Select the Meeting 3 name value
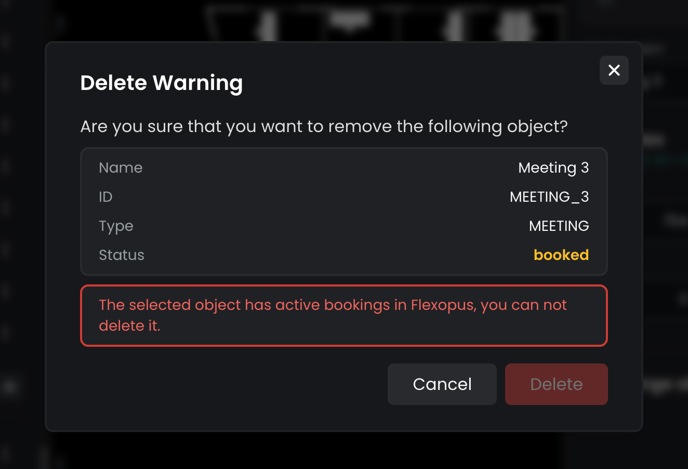688x469 pixels. click(553, 168)
